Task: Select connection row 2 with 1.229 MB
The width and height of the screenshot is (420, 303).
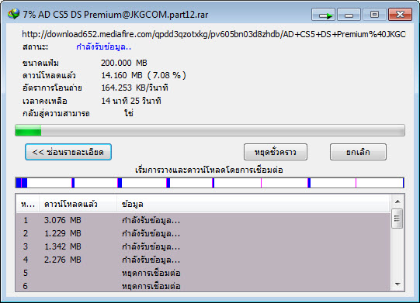Action: coord(203,233)
